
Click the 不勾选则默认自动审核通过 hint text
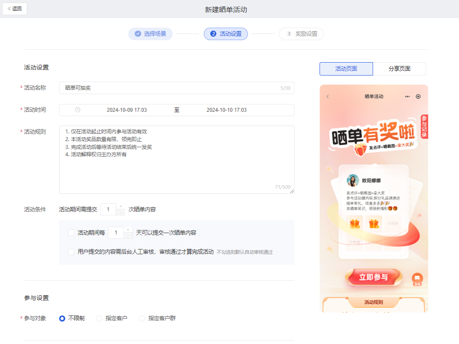click(x=245, y=252)
